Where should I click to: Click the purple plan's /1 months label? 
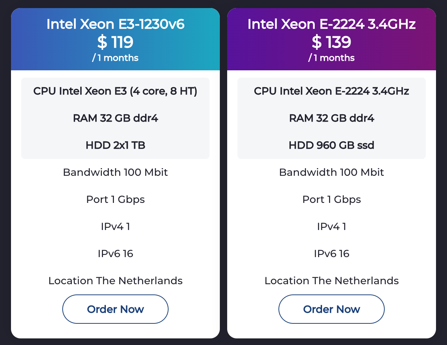click(x=332, y=58)
